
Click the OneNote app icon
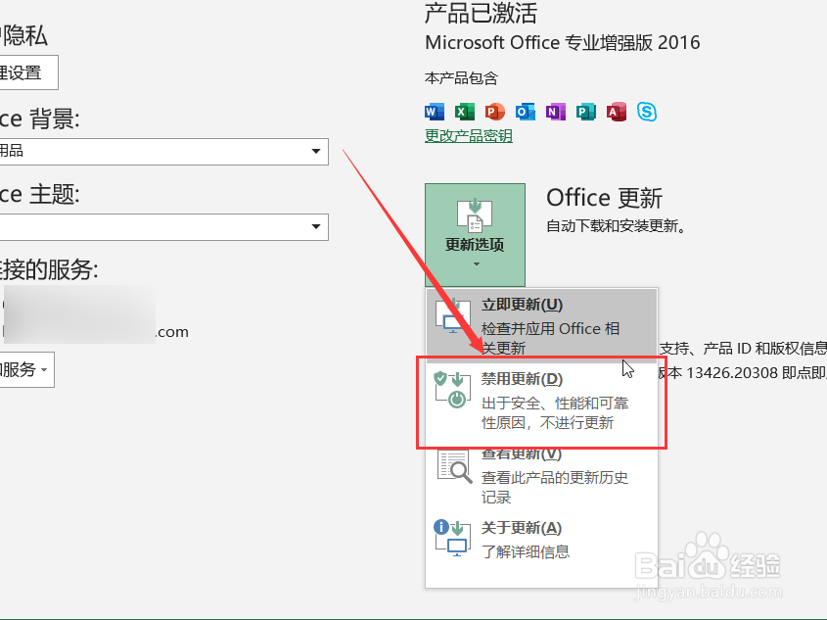coord(555,112)
